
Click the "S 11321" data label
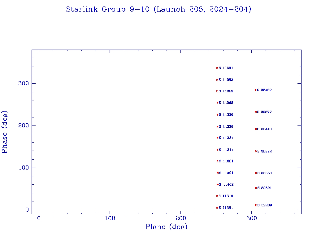(x=226, y=161)
